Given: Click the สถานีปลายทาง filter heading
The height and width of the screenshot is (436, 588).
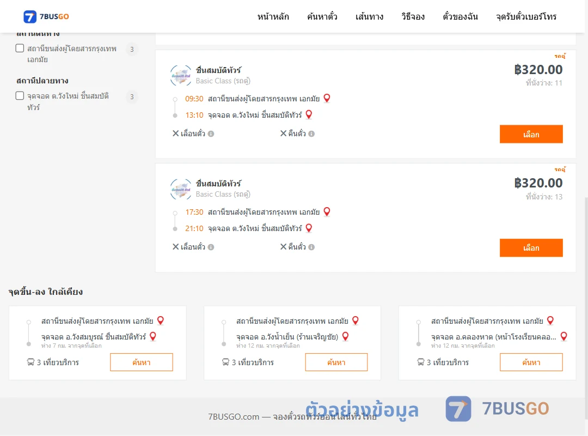Looking at the screenshot, I should [x=42, y=80].
